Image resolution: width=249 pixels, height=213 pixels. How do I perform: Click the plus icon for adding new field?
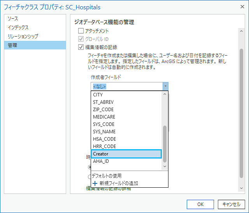tap(95, 183)
